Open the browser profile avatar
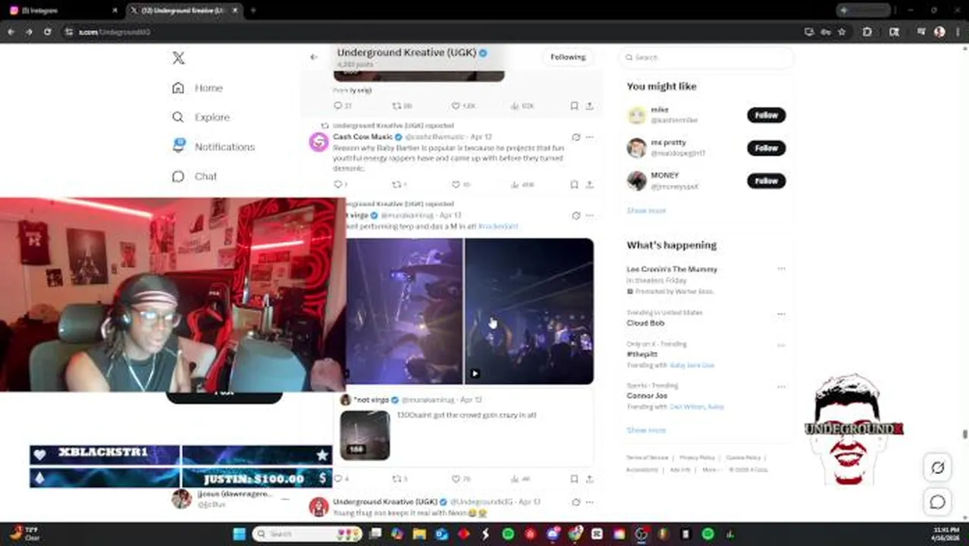 coord(939,32)
